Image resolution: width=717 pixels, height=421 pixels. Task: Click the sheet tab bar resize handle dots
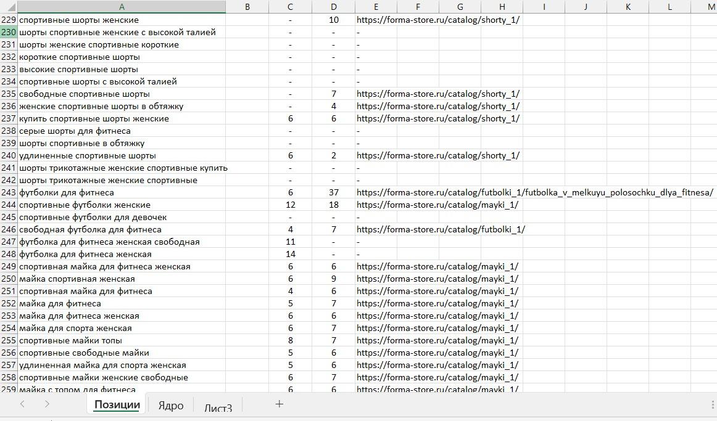(x=713, y=404)
